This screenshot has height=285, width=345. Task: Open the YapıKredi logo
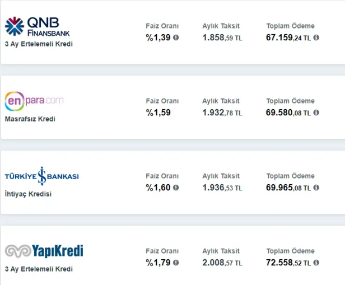pos(44,251)
